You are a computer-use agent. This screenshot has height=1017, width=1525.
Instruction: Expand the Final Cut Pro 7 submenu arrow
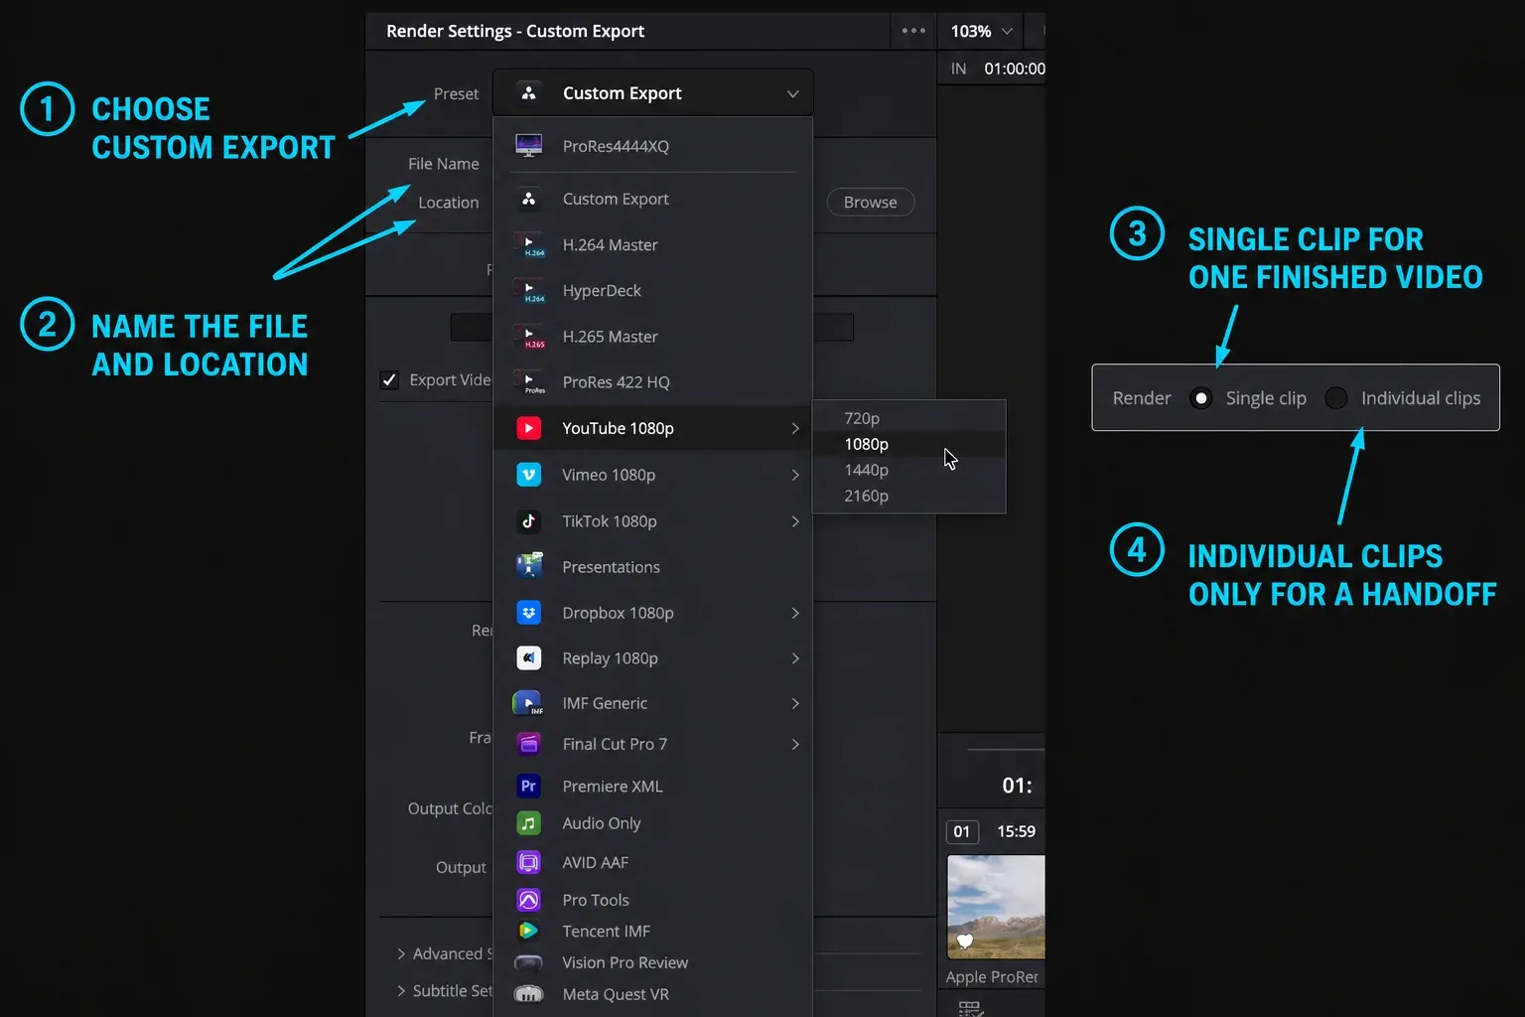(795, 744)
